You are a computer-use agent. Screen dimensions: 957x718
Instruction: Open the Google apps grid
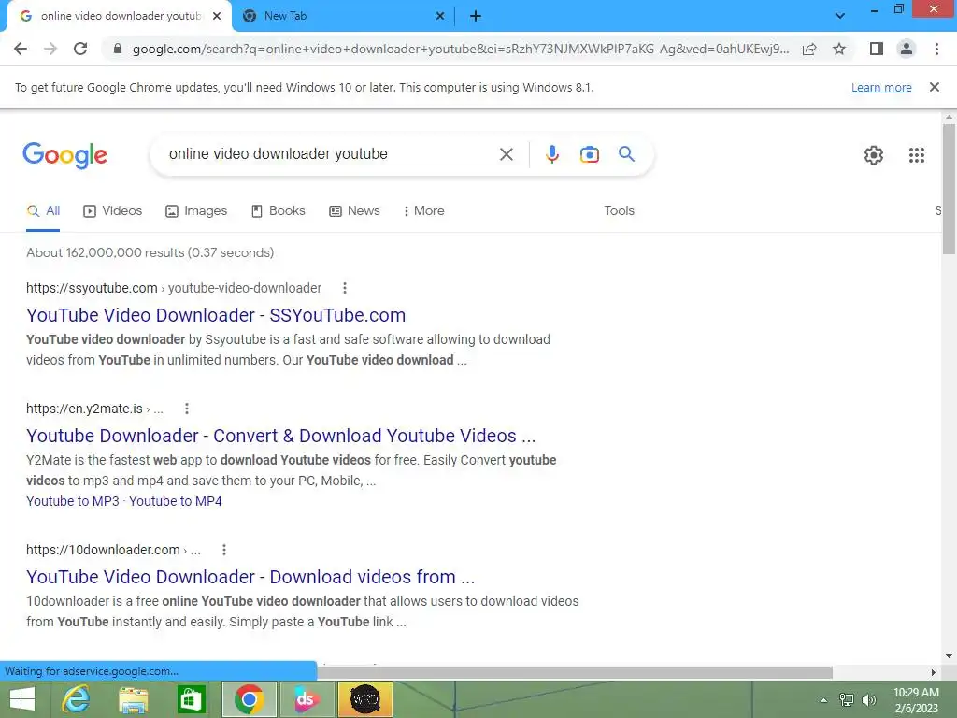(916, 155)
